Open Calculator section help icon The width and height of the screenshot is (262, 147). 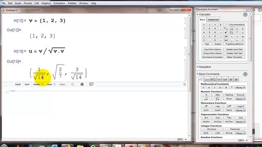pyautogui.click(x=245, y=15)
